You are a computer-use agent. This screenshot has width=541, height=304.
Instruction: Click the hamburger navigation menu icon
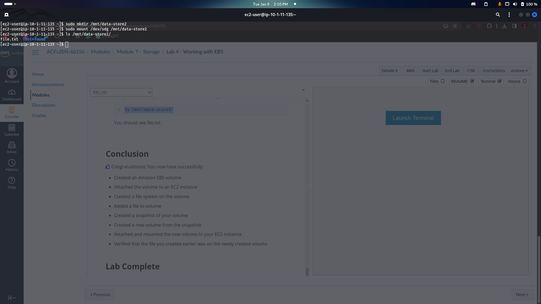(x=35, y=53)
